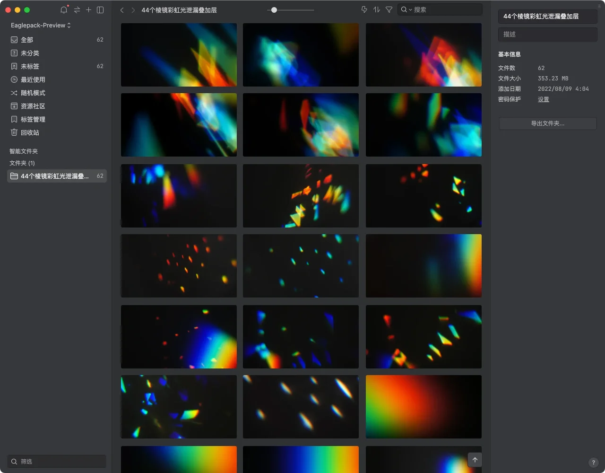Click the 智能文件夹 section header
The height and width of the screenshot is (473, 605).
coord(24,151)
